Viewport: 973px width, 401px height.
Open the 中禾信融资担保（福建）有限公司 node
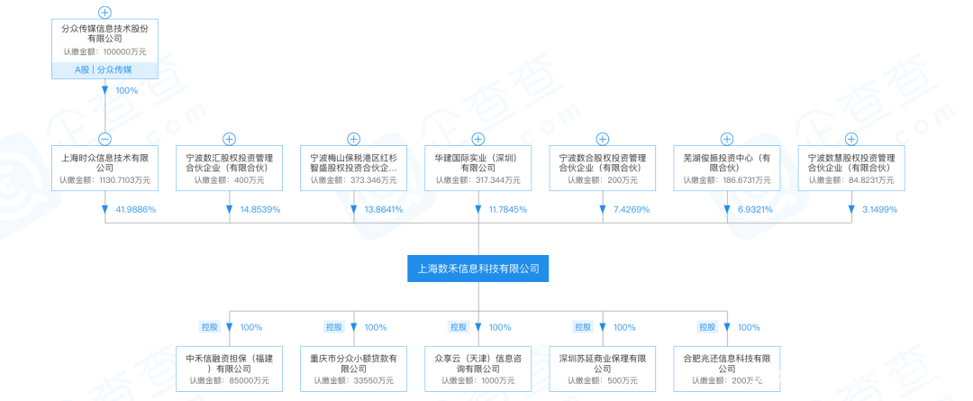point(230,369)
